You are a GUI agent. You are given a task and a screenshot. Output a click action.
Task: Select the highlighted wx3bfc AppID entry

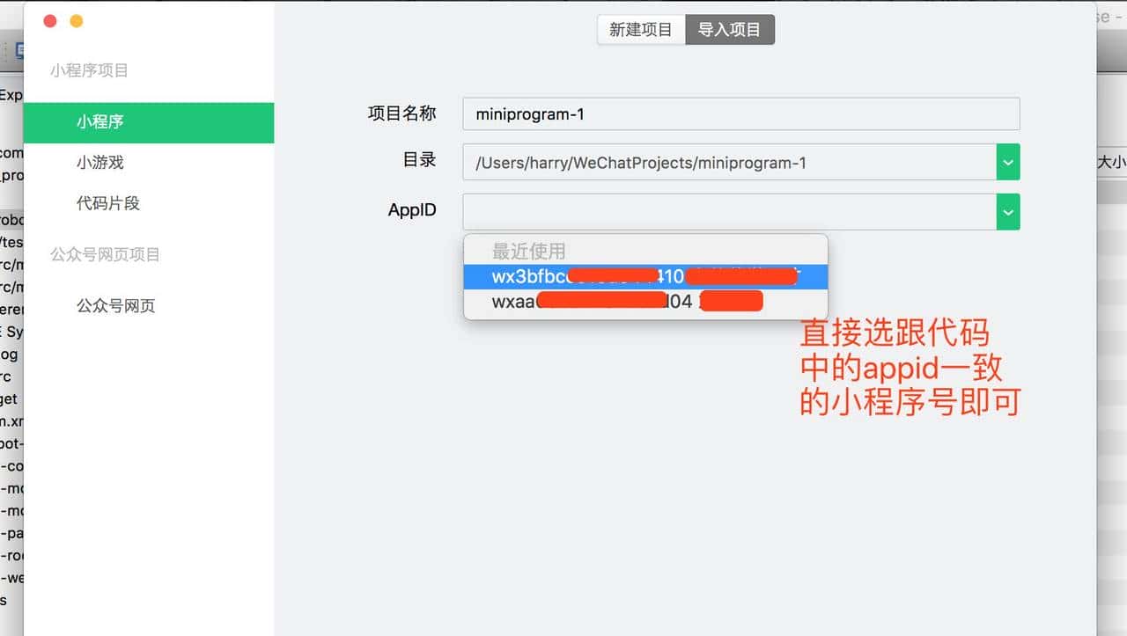click(645, 275)
